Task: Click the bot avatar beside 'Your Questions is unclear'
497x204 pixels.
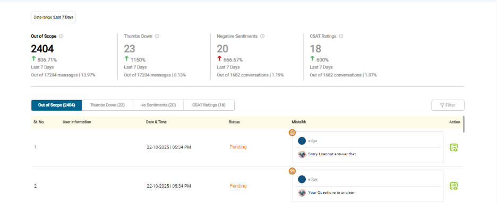Action: pos(302,193)
